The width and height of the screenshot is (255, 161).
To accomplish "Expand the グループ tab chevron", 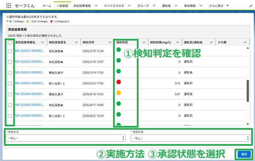I will coord(154,5).
